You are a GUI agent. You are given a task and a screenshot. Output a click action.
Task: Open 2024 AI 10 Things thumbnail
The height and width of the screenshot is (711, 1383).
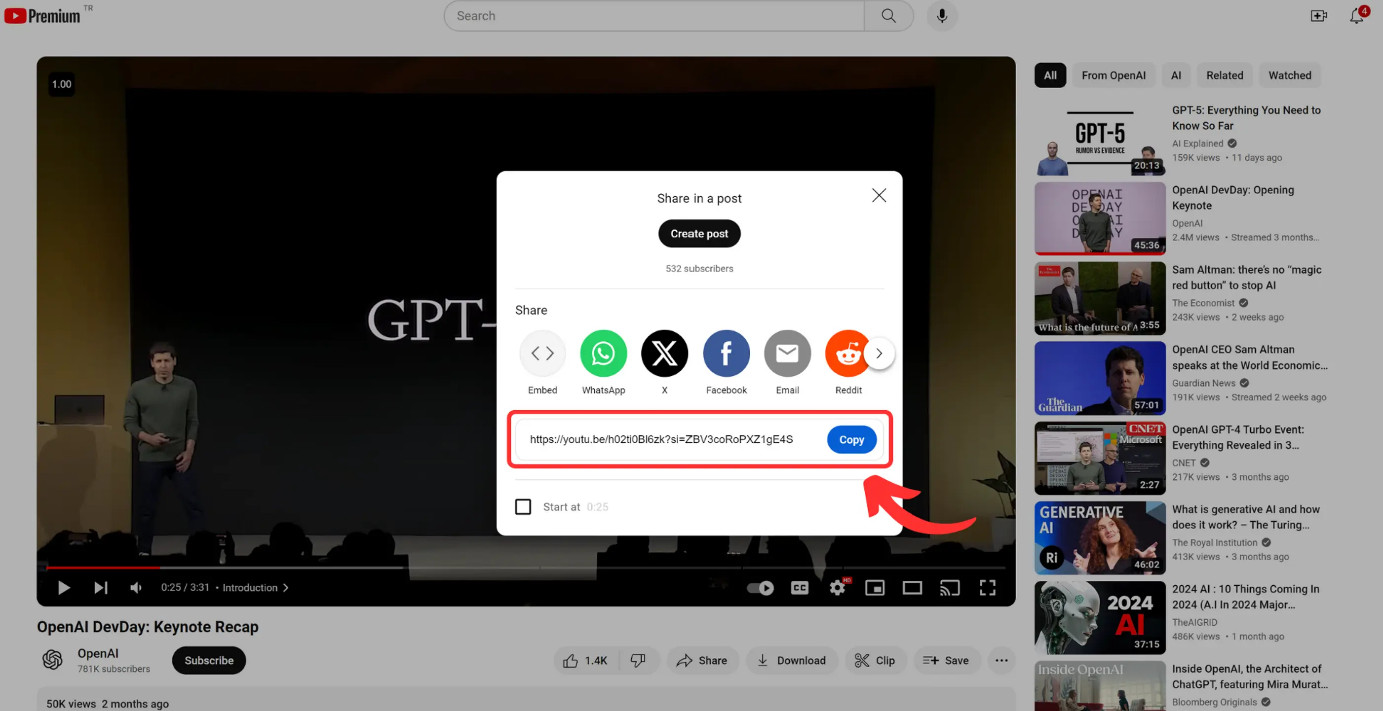1100,617
